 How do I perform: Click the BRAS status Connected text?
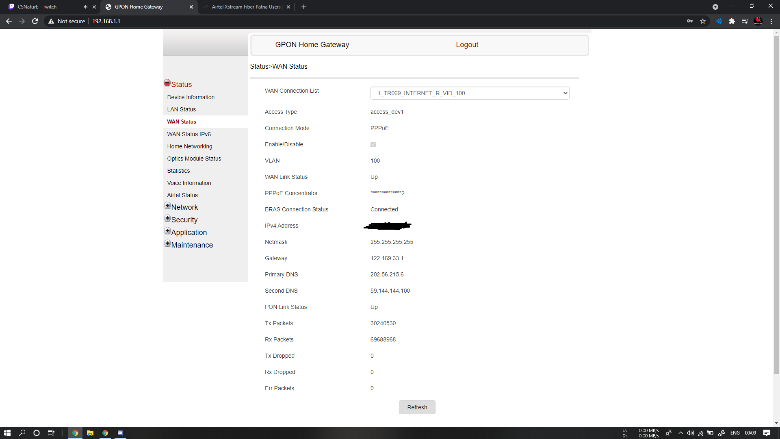click(x=384, y=209)
